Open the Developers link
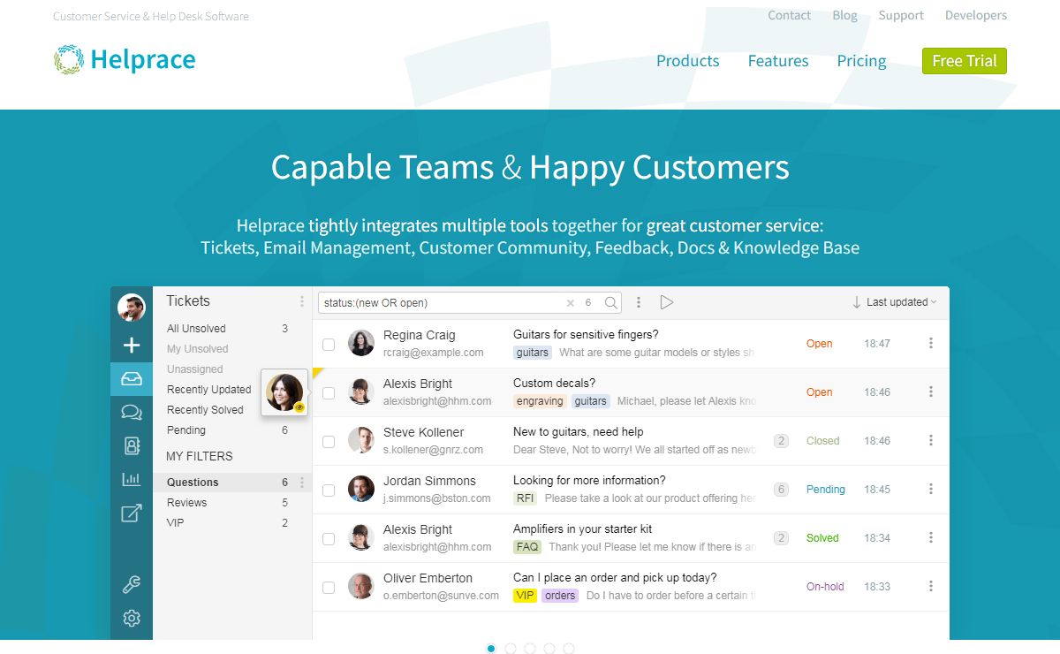This screenshot has height=654, width=1060. coord(976,16)
